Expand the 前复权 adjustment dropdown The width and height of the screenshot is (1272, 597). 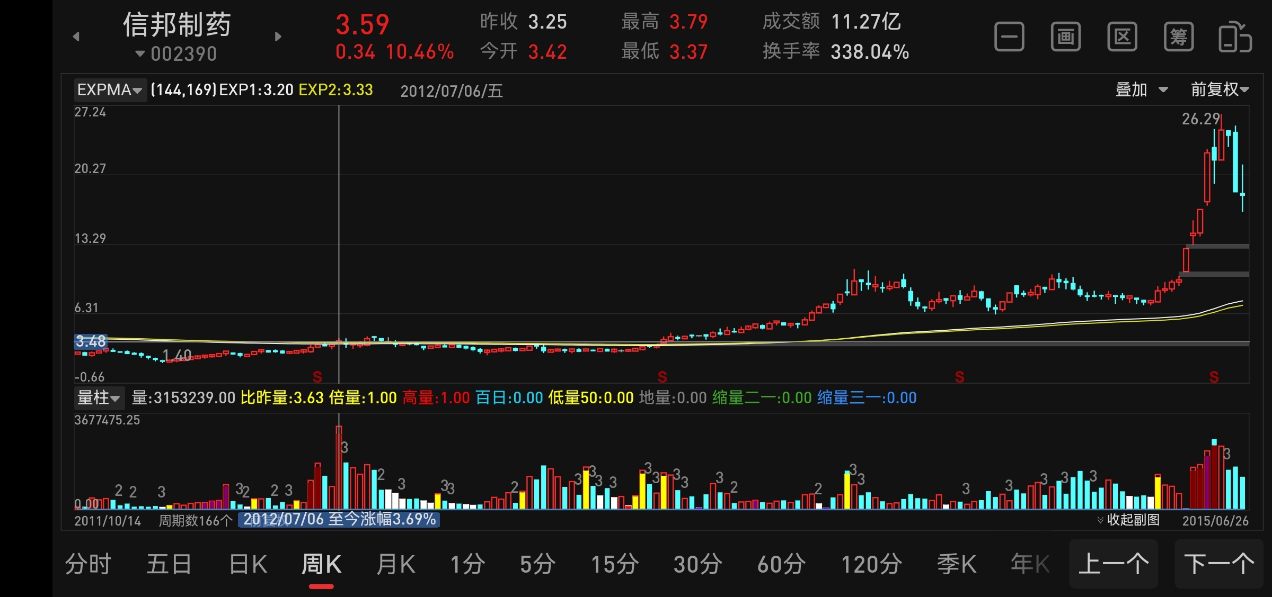coord(1220,89)
